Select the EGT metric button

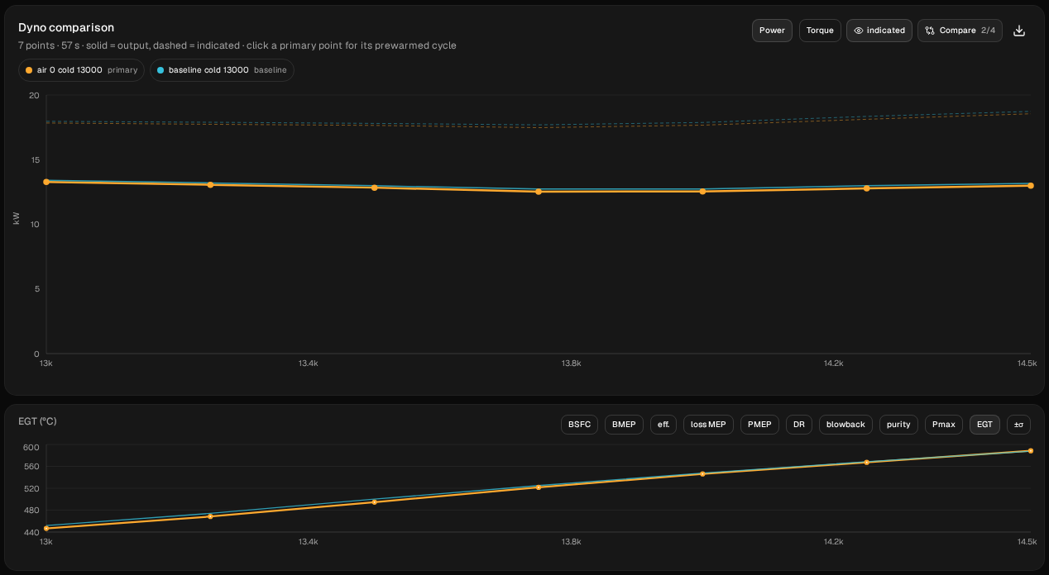(984, 425)
